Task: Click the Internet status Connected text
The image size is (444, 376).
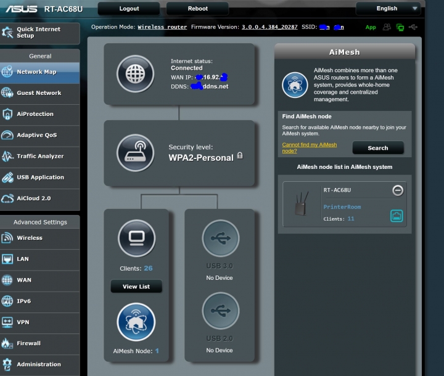Action: click(x=187, y=68)
